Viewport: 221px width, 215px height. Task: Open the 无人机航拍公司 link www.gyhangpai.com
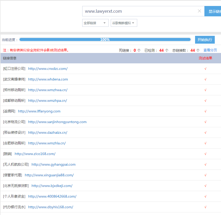pyautogui.click(x=53, y=164)
